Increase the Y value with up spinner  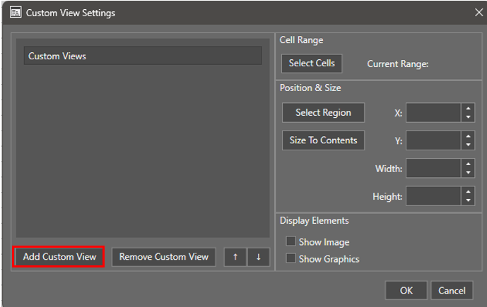tap(468, 136)
